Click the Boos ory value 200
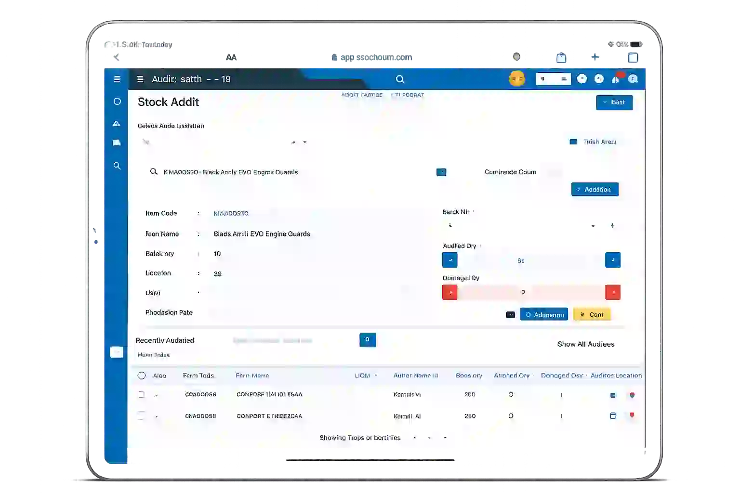Viewport: 740px width, 493px height. [470, 394]
